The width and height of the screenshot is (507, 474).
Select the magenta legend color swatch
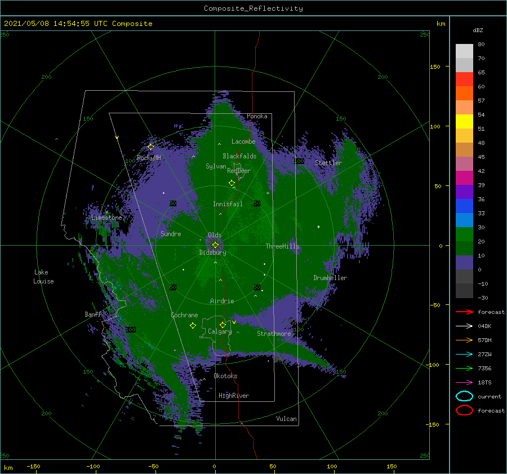pos(464,178)
